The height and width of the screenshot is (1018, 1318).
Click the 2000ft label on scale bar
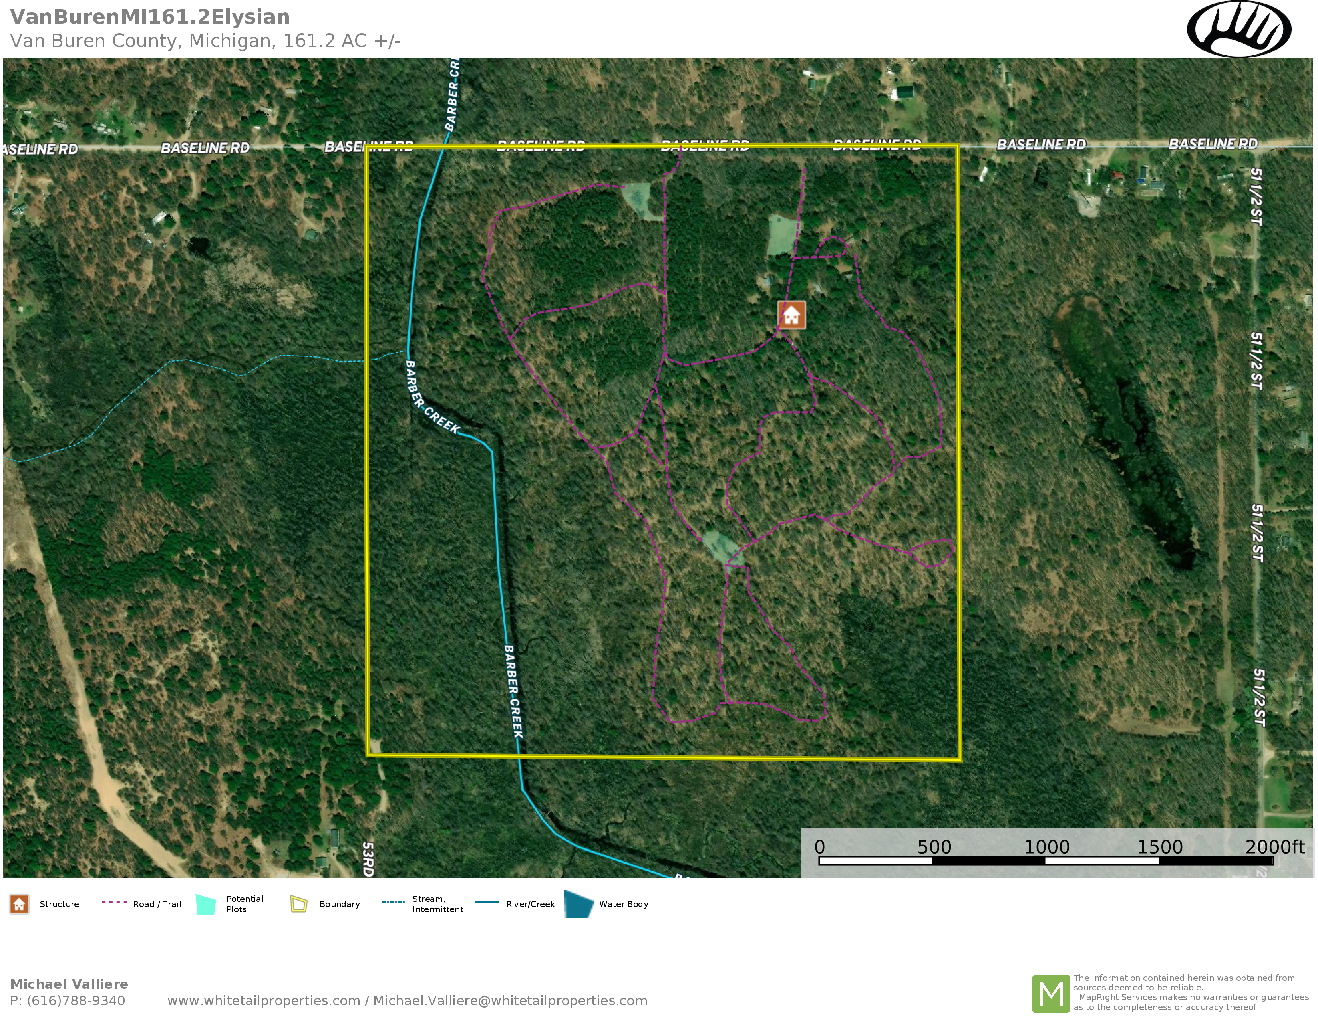tap(1274, 847)
